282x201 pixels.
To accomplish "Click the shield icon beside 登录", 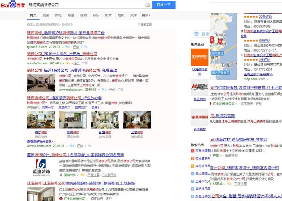I will tap(196, 34).
